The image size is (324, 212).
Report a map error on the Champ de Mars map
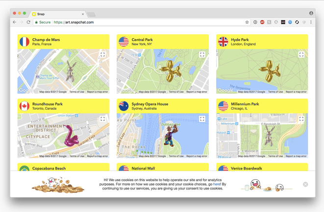[98, 92]
